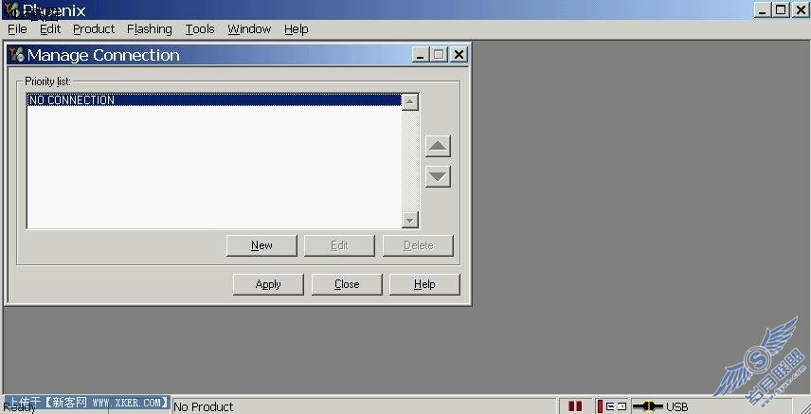Open the Help menu in menu bar
This screenshot has width=811, height=414.
[297, 29]
